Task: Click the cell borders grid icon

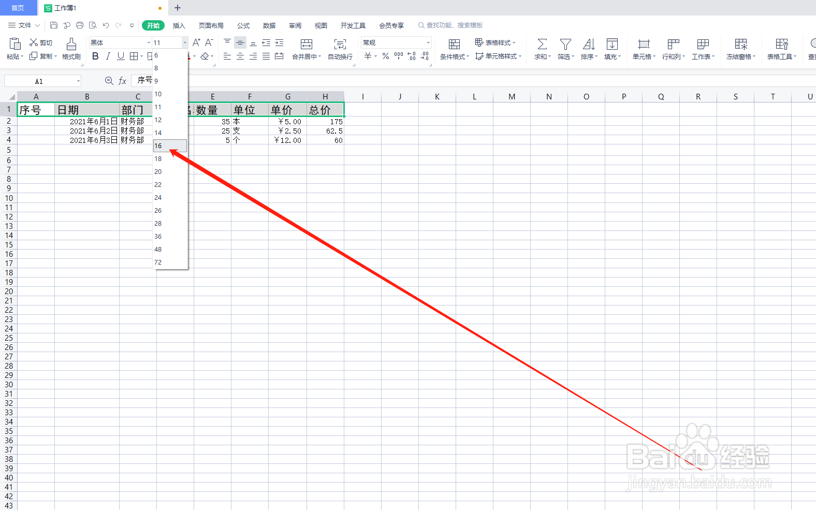Action: (x=134, y=56)
